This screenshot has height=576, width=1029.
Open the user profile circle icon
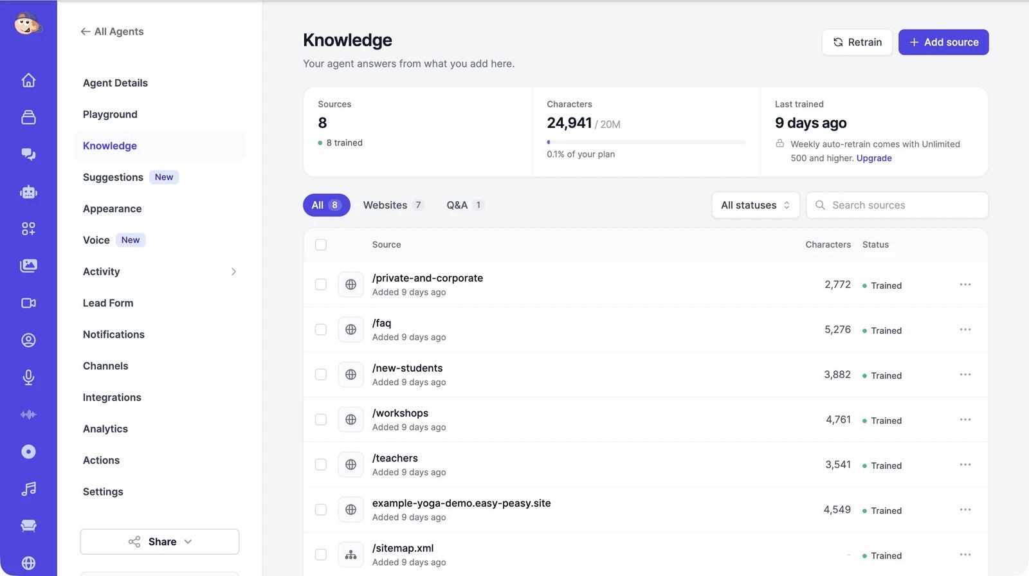click(28, 340)
